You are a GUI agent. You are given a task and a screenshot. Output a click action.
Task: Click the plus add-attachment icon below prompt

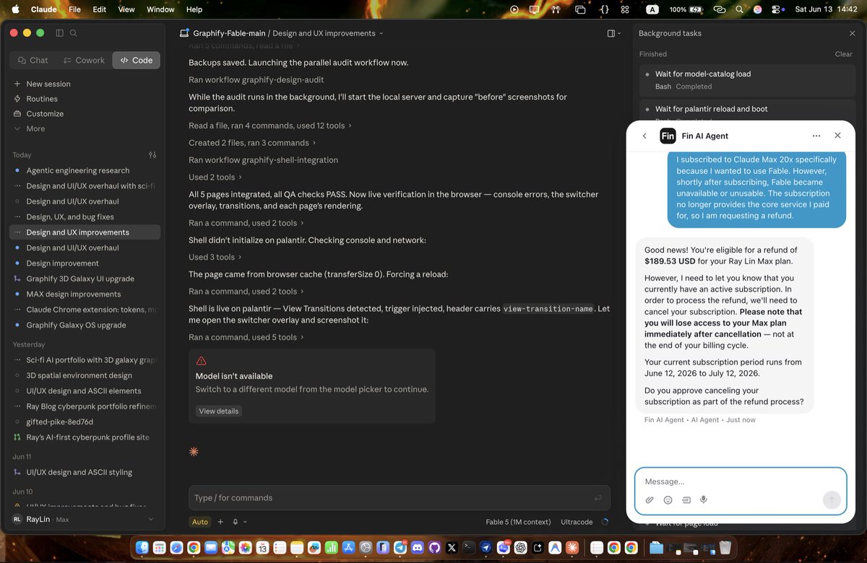[220, 522]
